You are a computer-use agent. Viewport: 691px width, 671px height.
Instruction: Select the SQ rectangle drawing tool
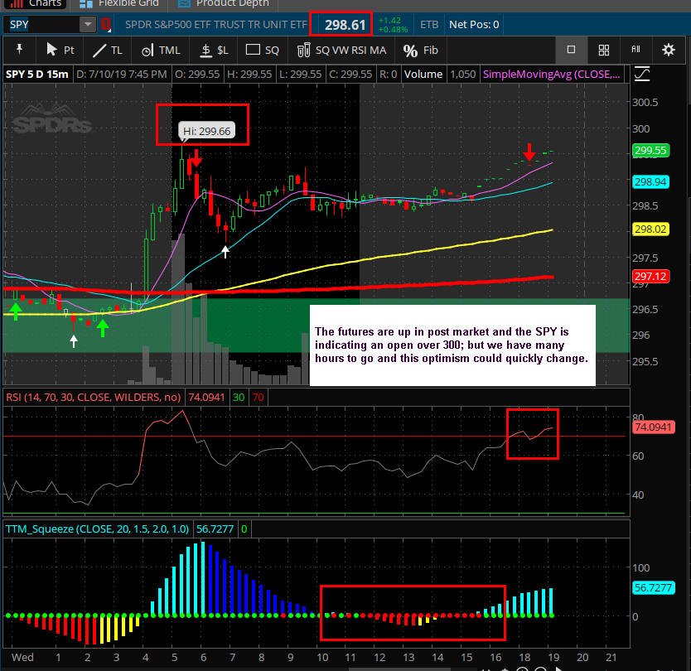pos(262,51)
